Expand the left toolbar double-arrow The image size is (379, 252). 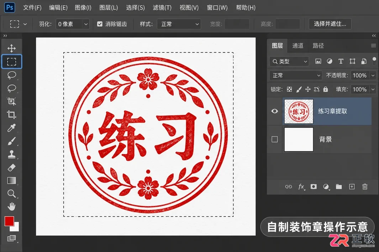pyautogui.click(x=5, y=36)
